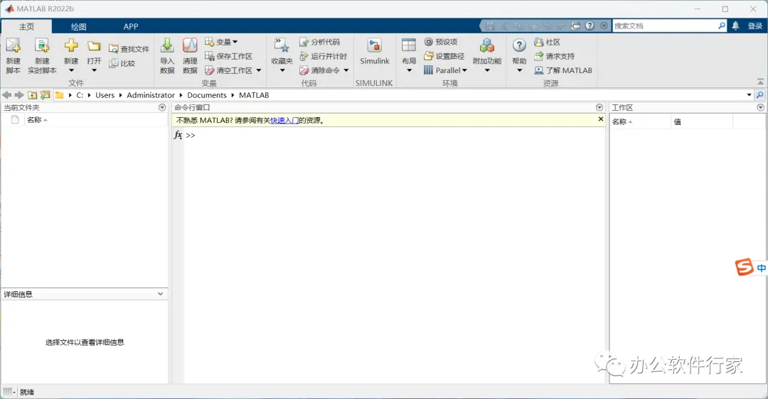Click the 附加功能 (Add-Ons) icon
Screen dimensions: 768x399
486,47
